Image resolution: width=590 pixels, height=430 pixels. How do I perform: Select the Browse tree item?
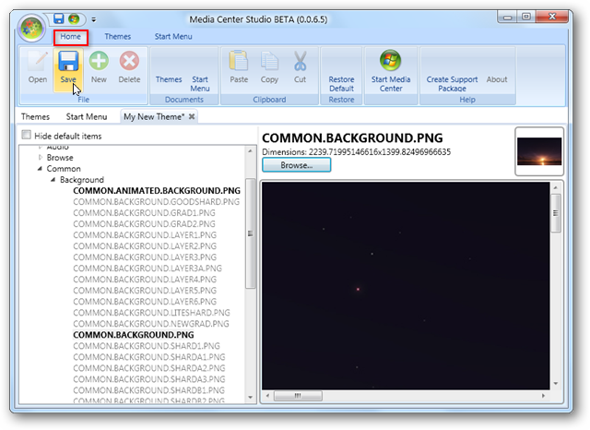coord(60,158)
